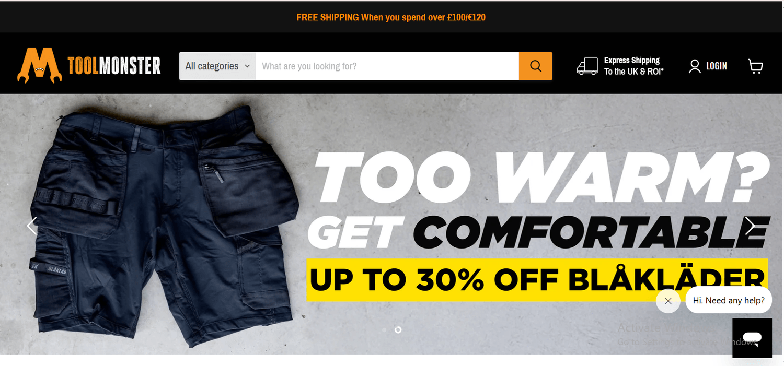Open the shopping cart
The image size is (784, 366).
[756, 66]
